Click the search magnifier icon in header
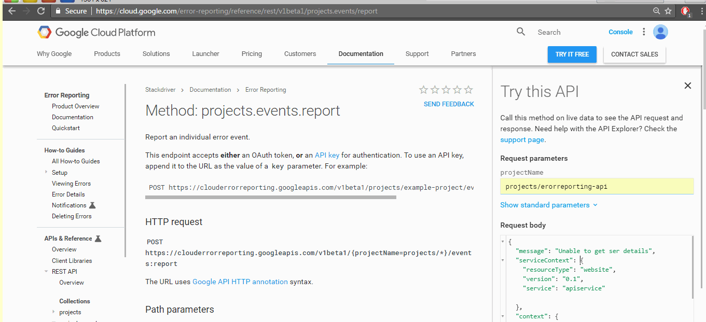The width and height of the screenshot is (706, 322). pyautogui.click(x=521, y=32)
